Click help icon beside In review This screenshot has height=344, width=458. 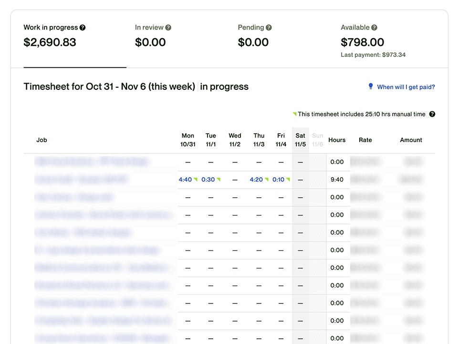pyautogui.click(x=168, y=28)
